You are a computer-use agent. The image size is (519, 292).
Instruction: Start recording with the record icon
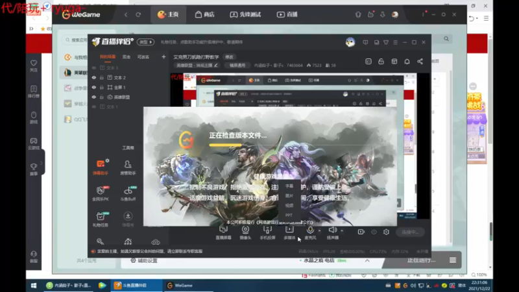361,232
